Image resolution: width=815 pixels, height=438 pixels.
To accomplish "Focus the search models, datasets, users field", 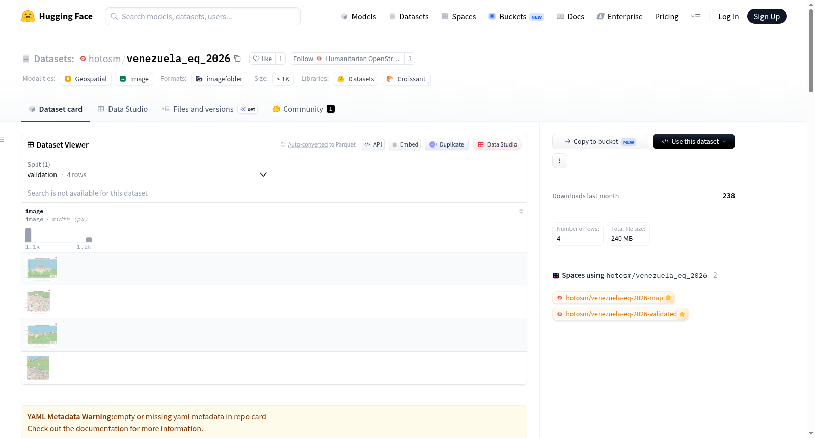I will pyautogui.click(x=203, y=16).
